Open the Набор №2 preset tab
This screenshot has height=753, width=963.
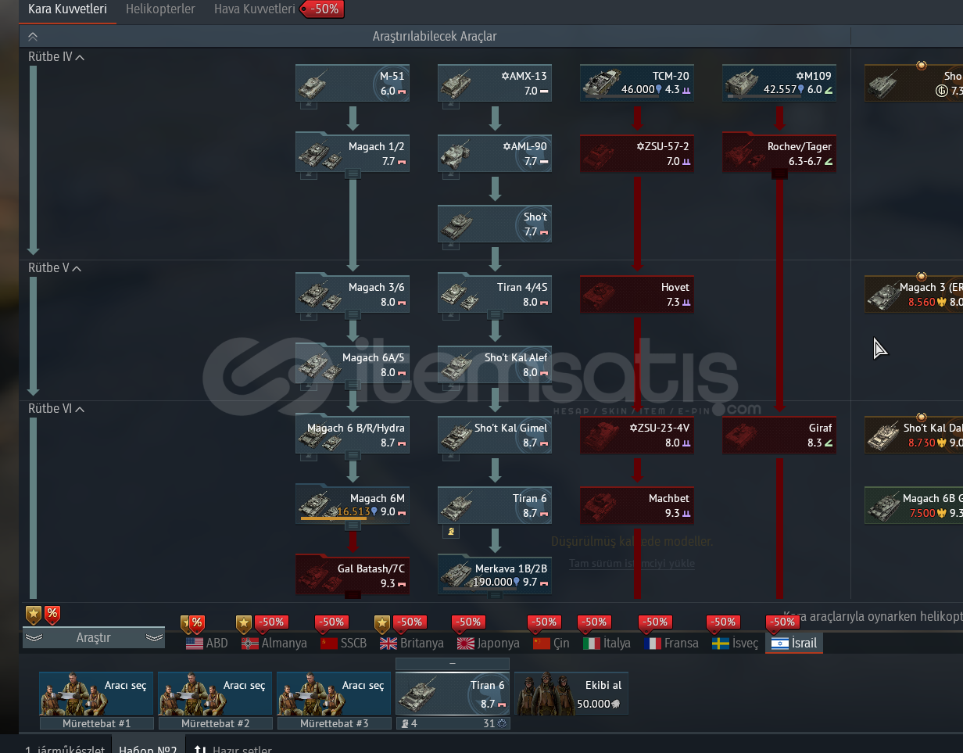pyautogui.click(x=148, y=744)
